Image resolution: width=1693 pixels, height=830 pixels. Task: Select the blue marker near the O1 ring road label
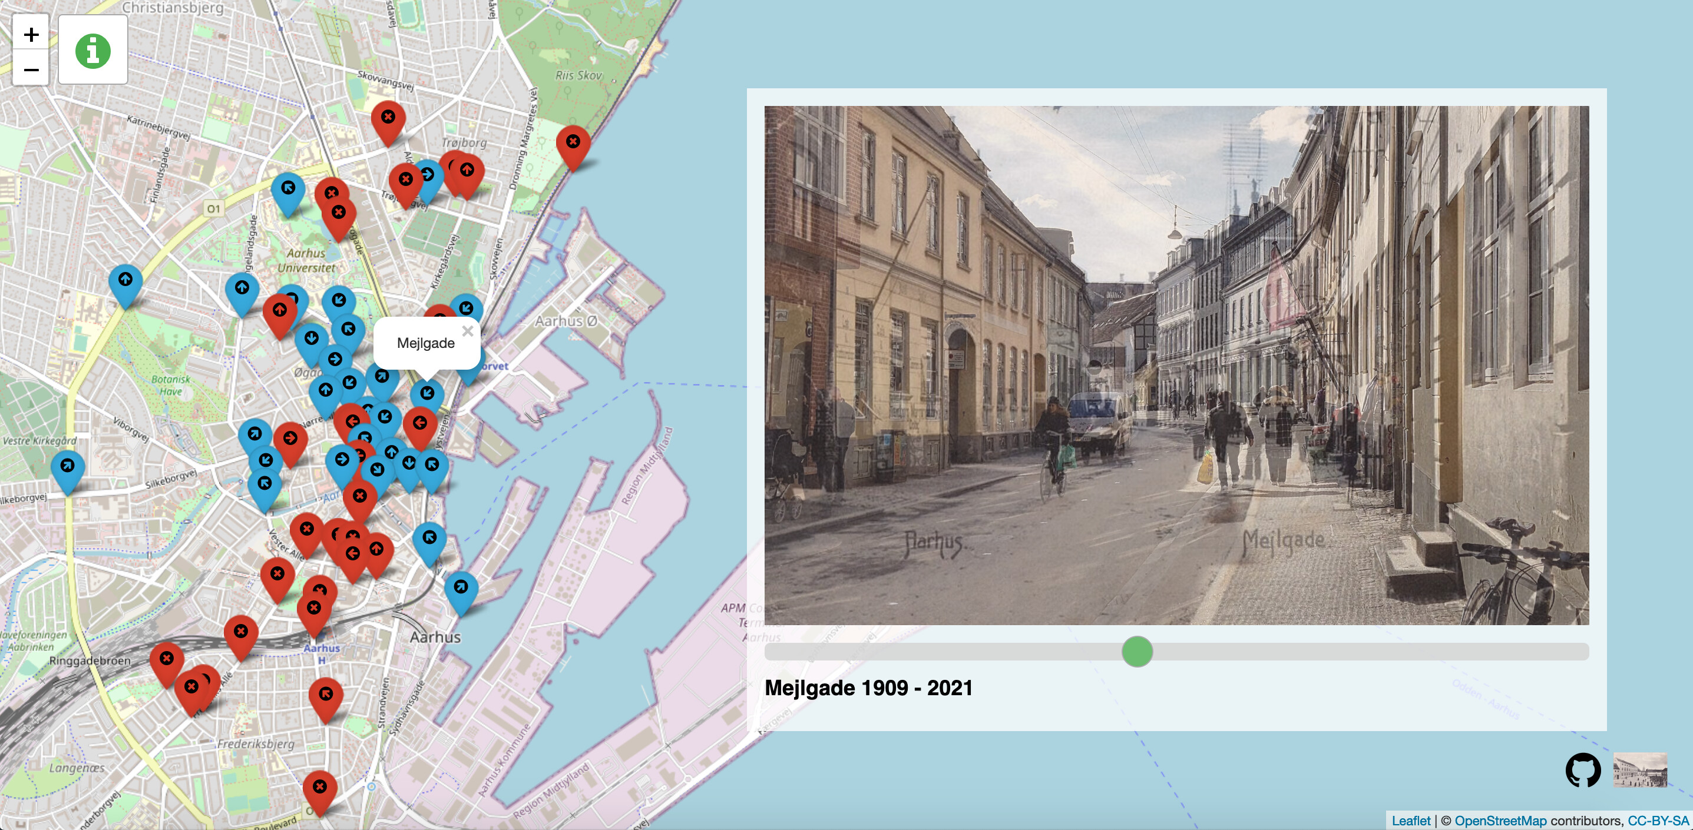click(x=288, y=195)
